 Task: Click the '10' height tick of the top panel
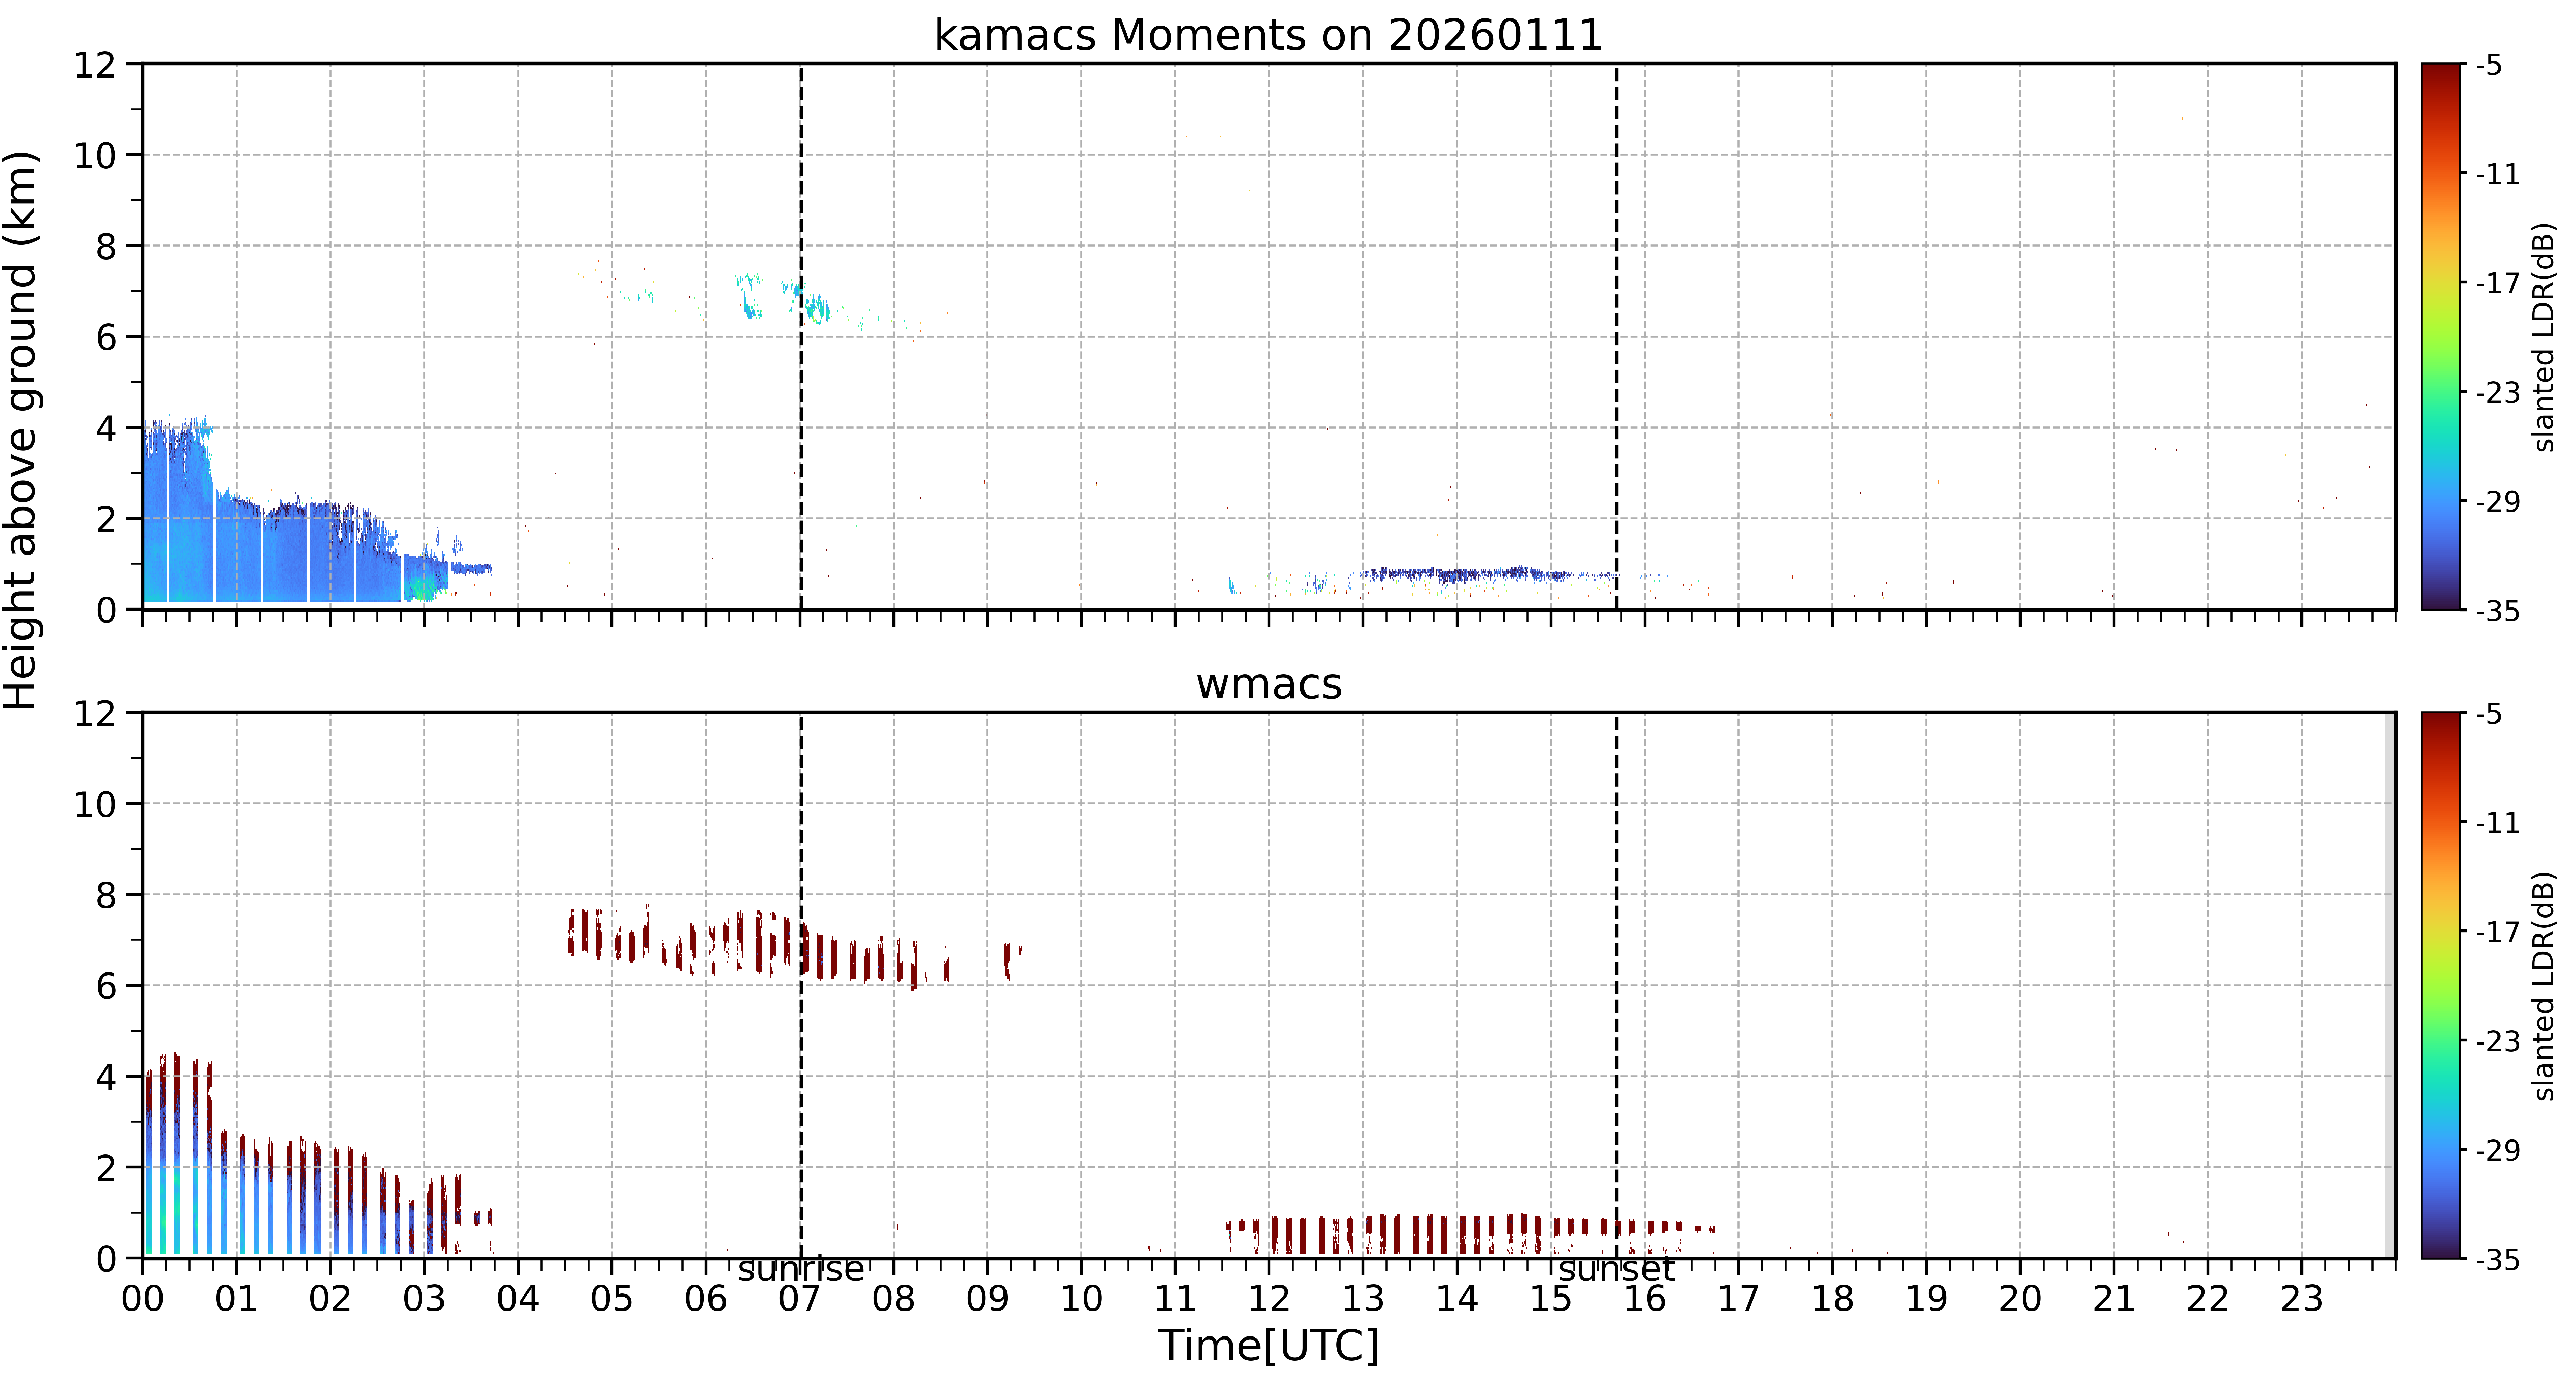95,156
